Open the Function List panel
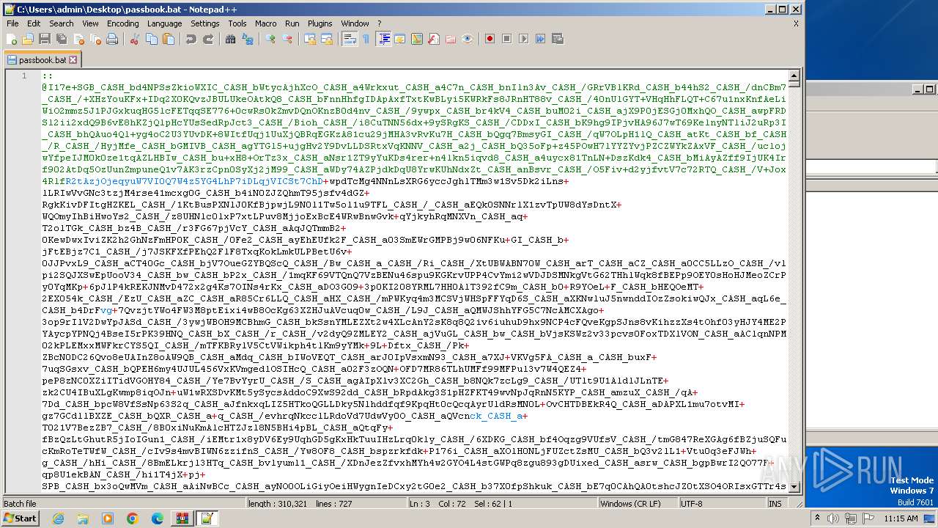This screenshot has width=938, height=528. point(435,39)
